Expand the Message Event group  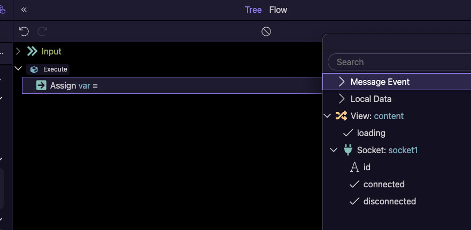point(342,82)
